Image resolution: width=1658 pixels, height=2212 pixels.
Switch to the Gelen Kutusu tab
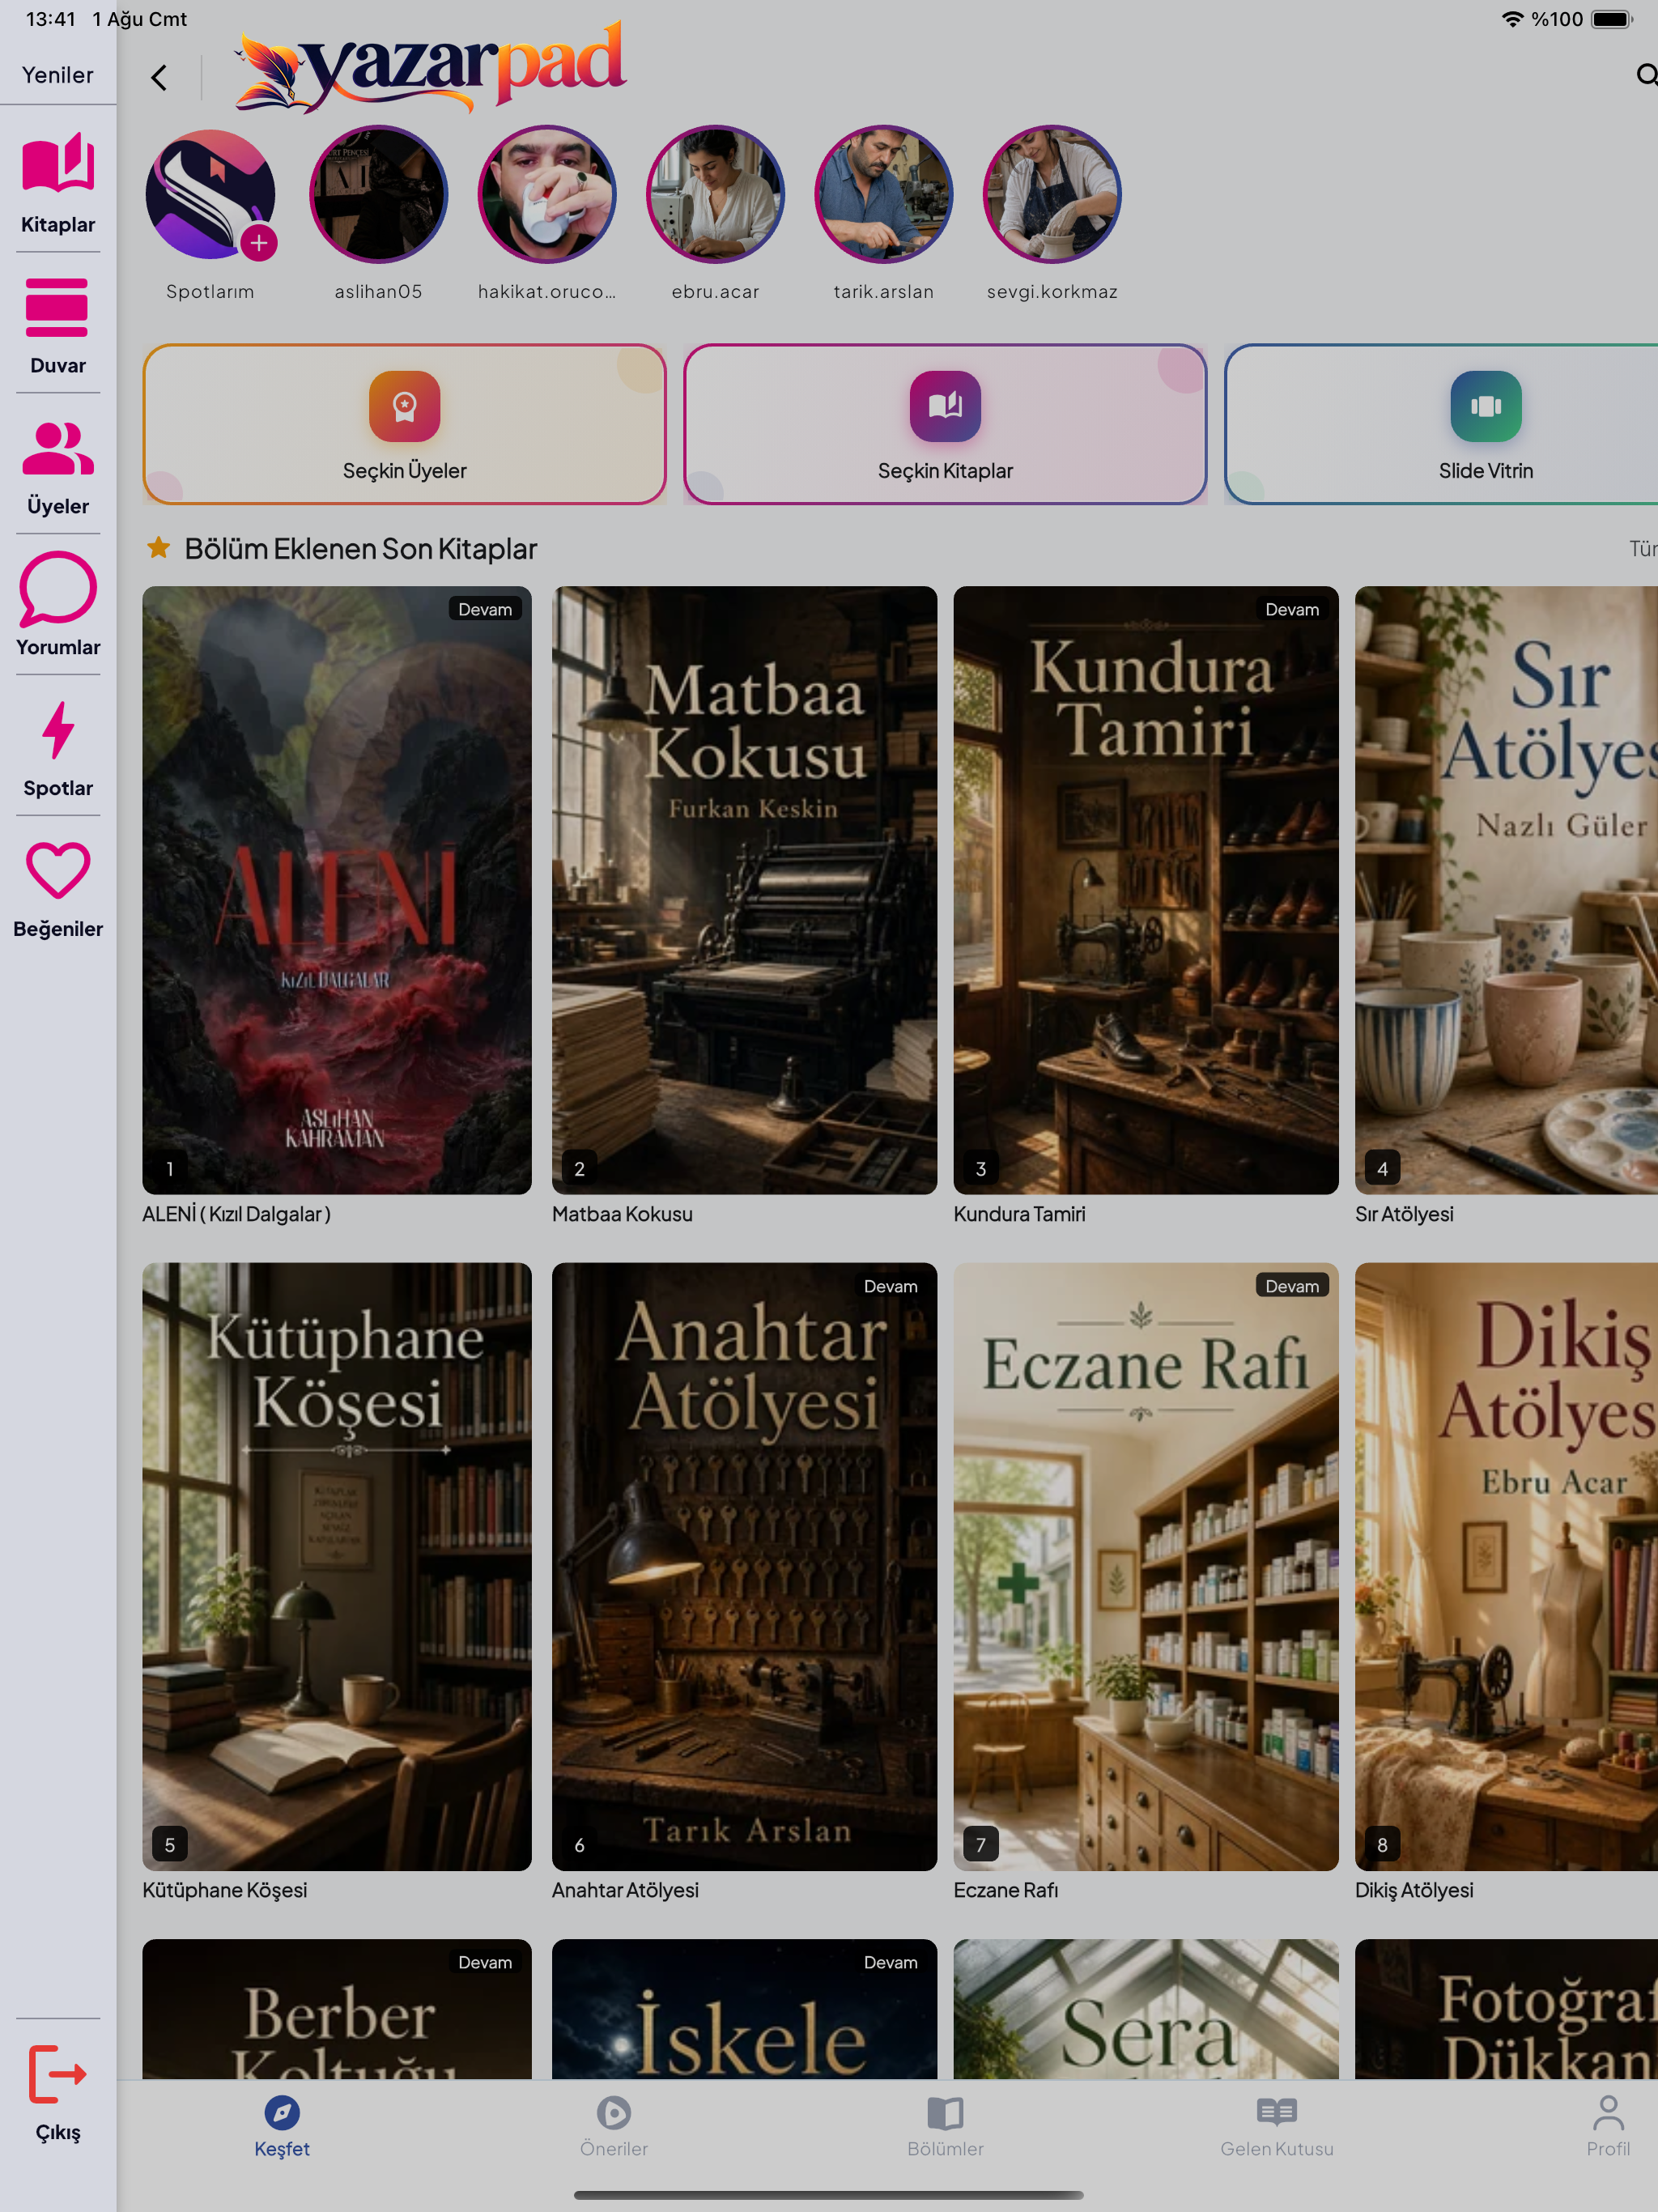tap(1277, 2128)
